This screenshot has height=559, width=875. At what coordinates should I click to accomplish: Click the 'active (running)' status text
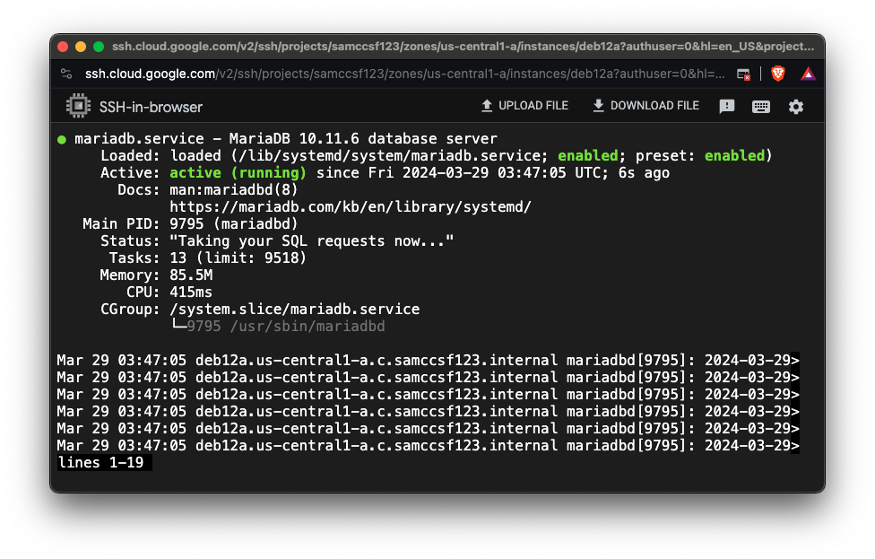pyautogui.click(x=238, y=172)
